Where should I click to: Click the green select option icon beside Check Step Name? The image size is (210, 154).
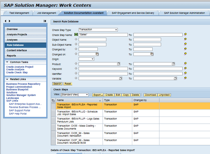[x=76, y=34]
